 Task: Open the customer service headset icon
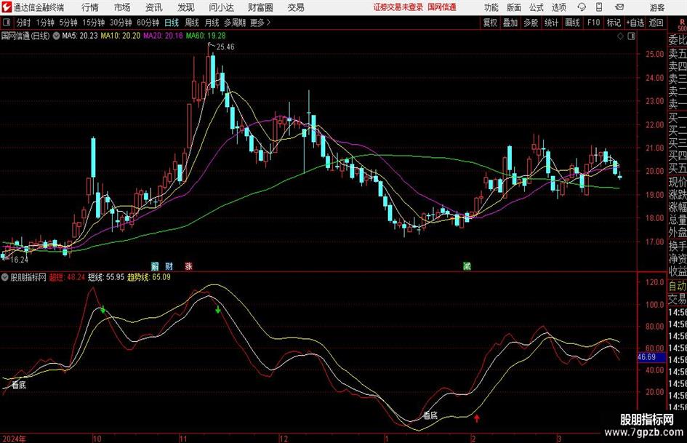click(x=582, y=7)
